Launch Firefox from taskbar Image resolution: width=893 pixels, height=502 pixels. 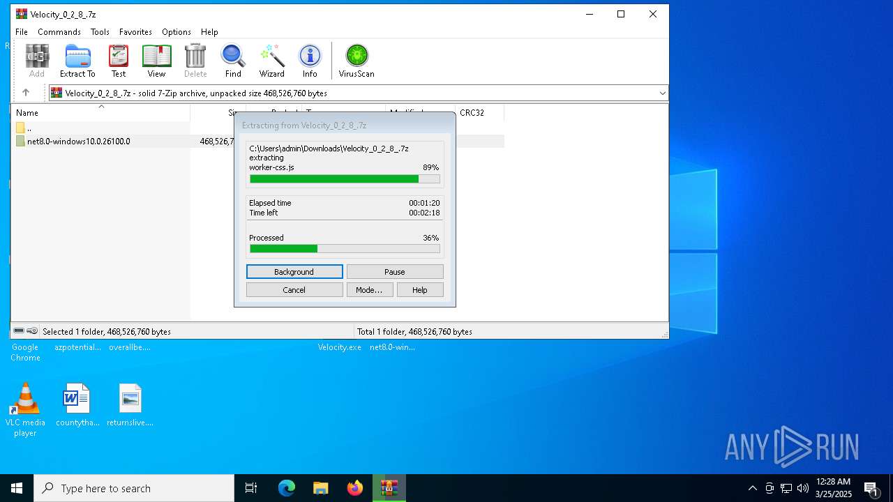click(x=355, y=488)
